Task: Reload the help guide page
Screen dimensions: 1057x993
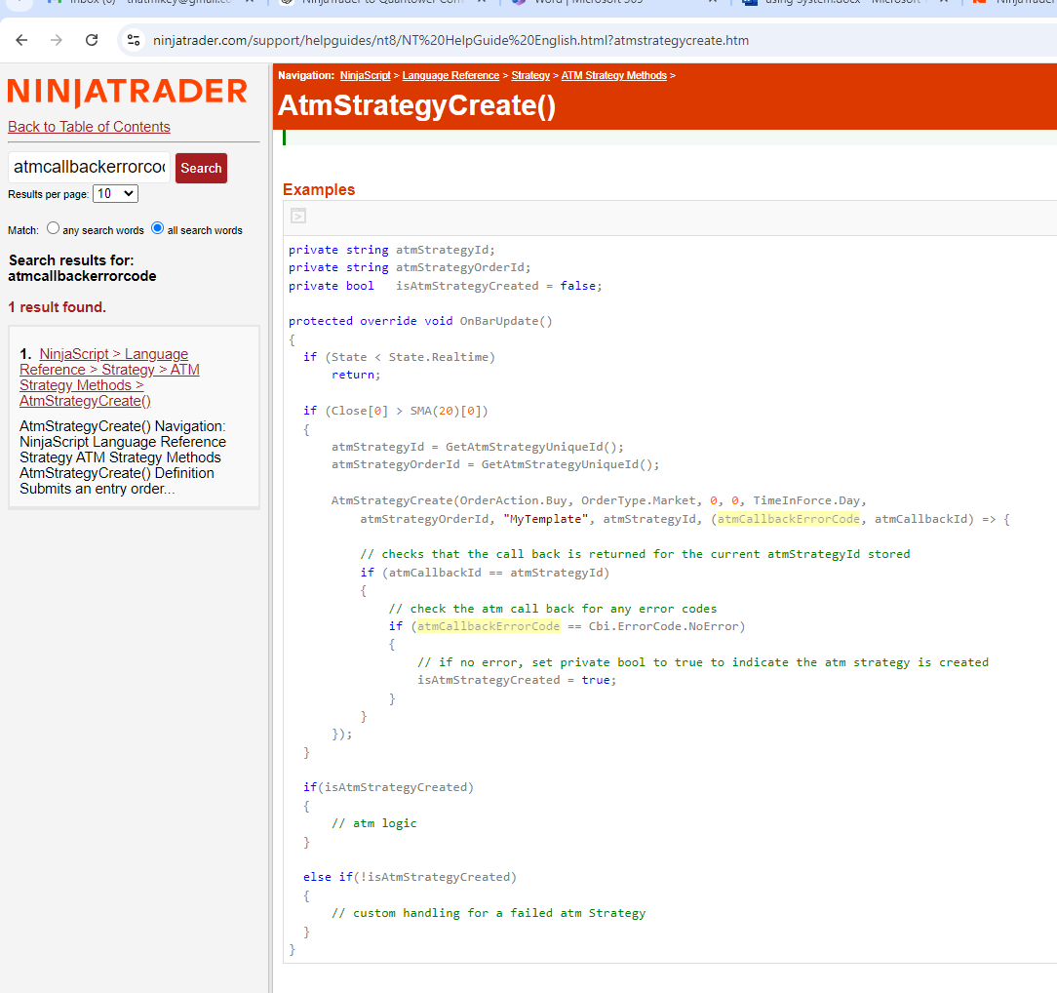Action: tap(92, 40)
